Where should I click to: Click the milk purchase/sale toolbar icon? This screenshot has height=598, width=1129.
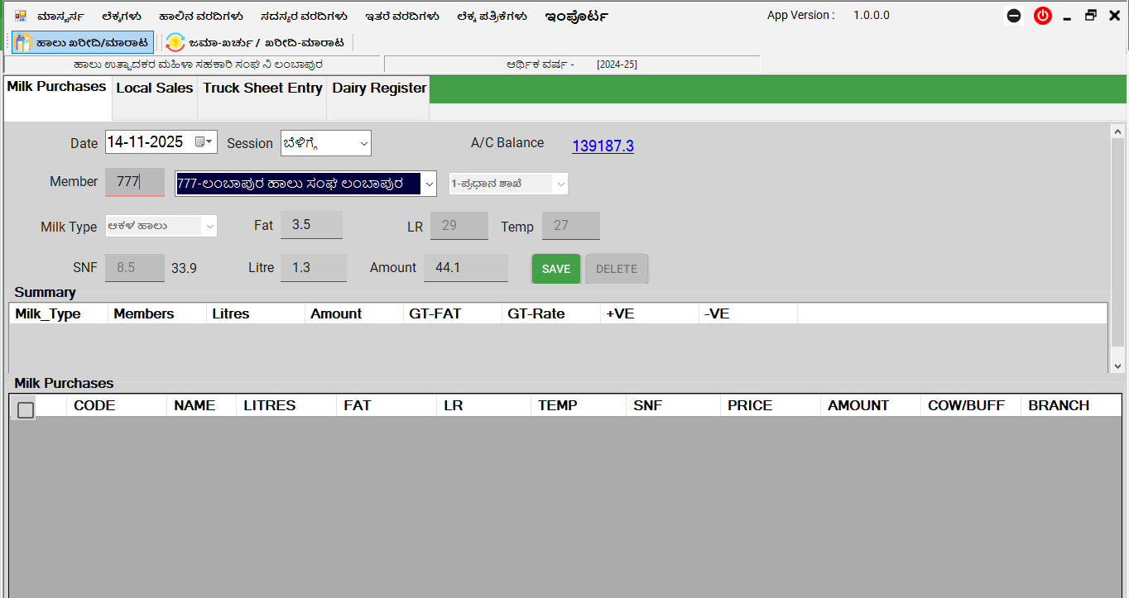[24, 42]
